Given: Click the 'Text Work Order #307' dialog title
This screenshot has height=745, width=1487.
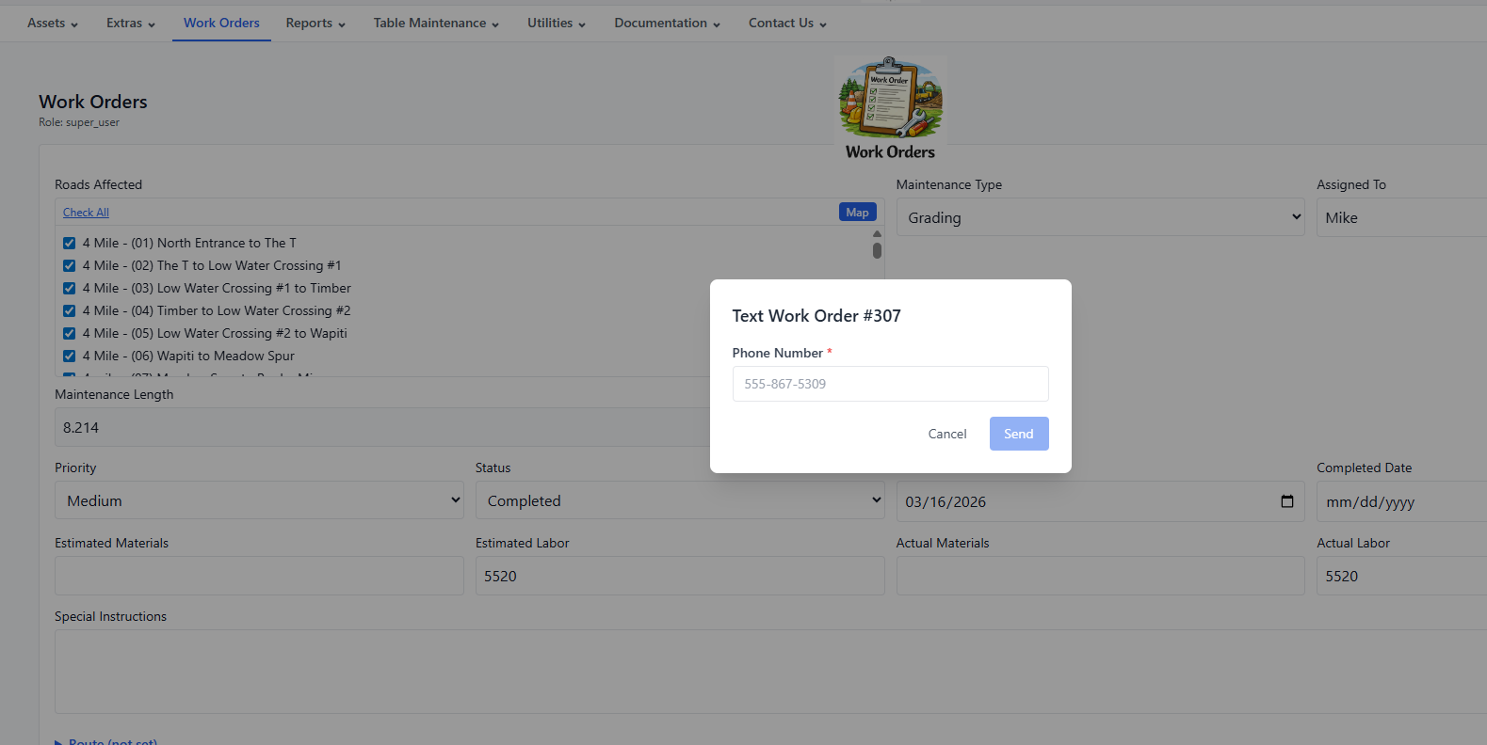Looking at the screenshot, I should (x=816, y=316).
